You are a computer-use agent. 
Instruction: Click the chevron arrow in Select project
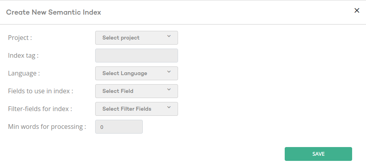point(169,36)
